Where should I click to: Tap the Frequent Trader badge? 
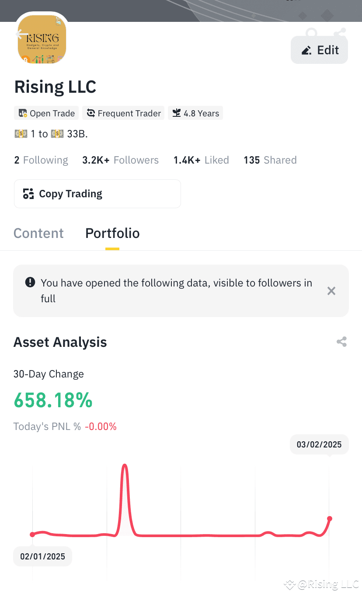coord(123,113)
